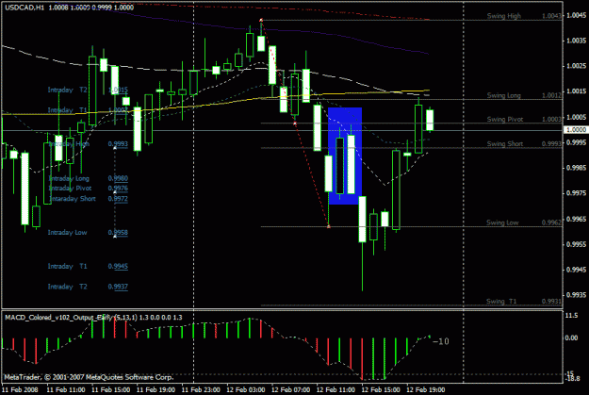Select the Intraday T1 value 0.9945
This screenshot has width=589, height=395.
coord(118,267)
